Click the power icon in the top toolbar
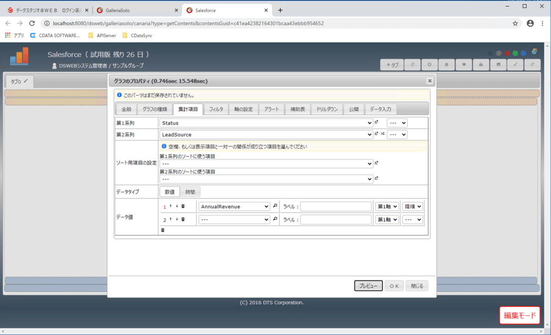This screenshot has height=335, width=551. point(429,65)
